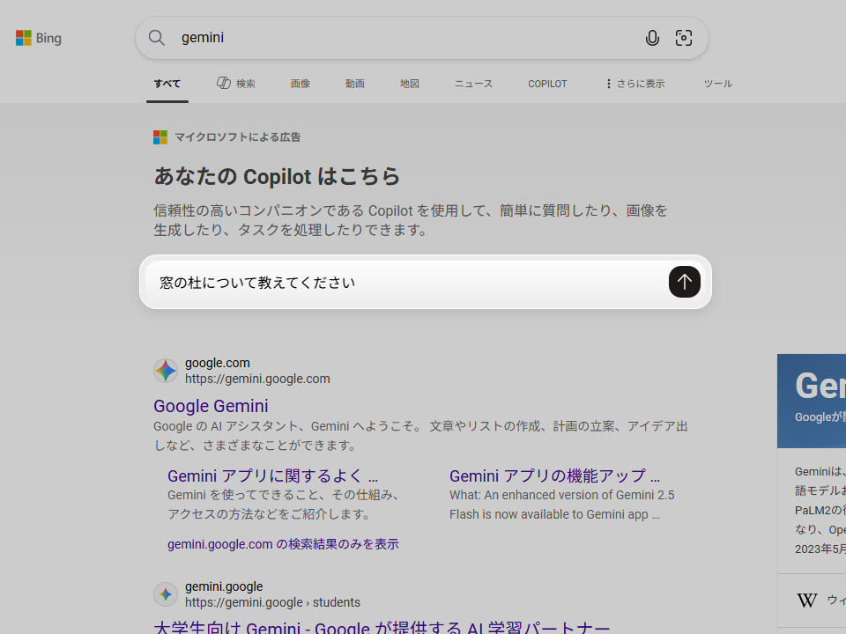This screenshot has width=846, height=634.
Task: Click the Wikipedia icon in the sidebar
Action: click(x=807, y=601)
